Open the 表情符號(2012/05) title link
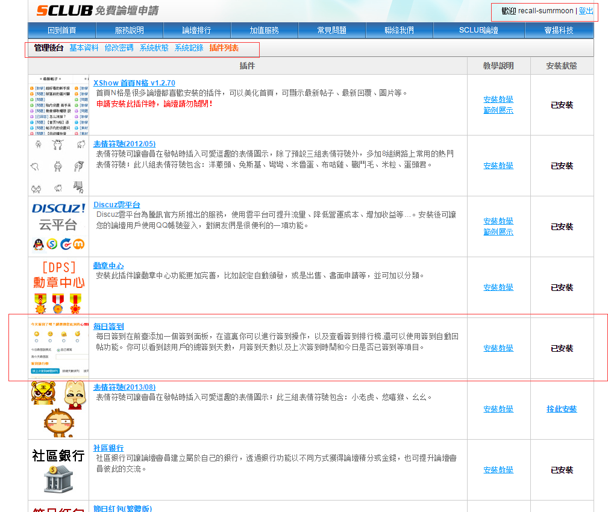Image resolution: width=608 pixels, height=512 pixels. [x=125, y=144]
